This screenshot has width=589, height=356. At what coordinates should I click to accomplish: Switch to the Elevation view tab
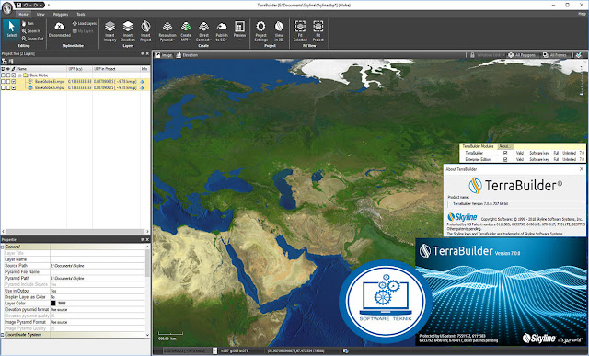pos(187,55)
